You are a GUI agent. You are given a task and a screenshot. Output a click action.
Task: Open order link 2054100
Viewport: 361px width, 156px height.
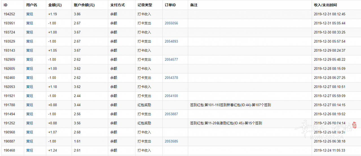(x=171, y=96)
